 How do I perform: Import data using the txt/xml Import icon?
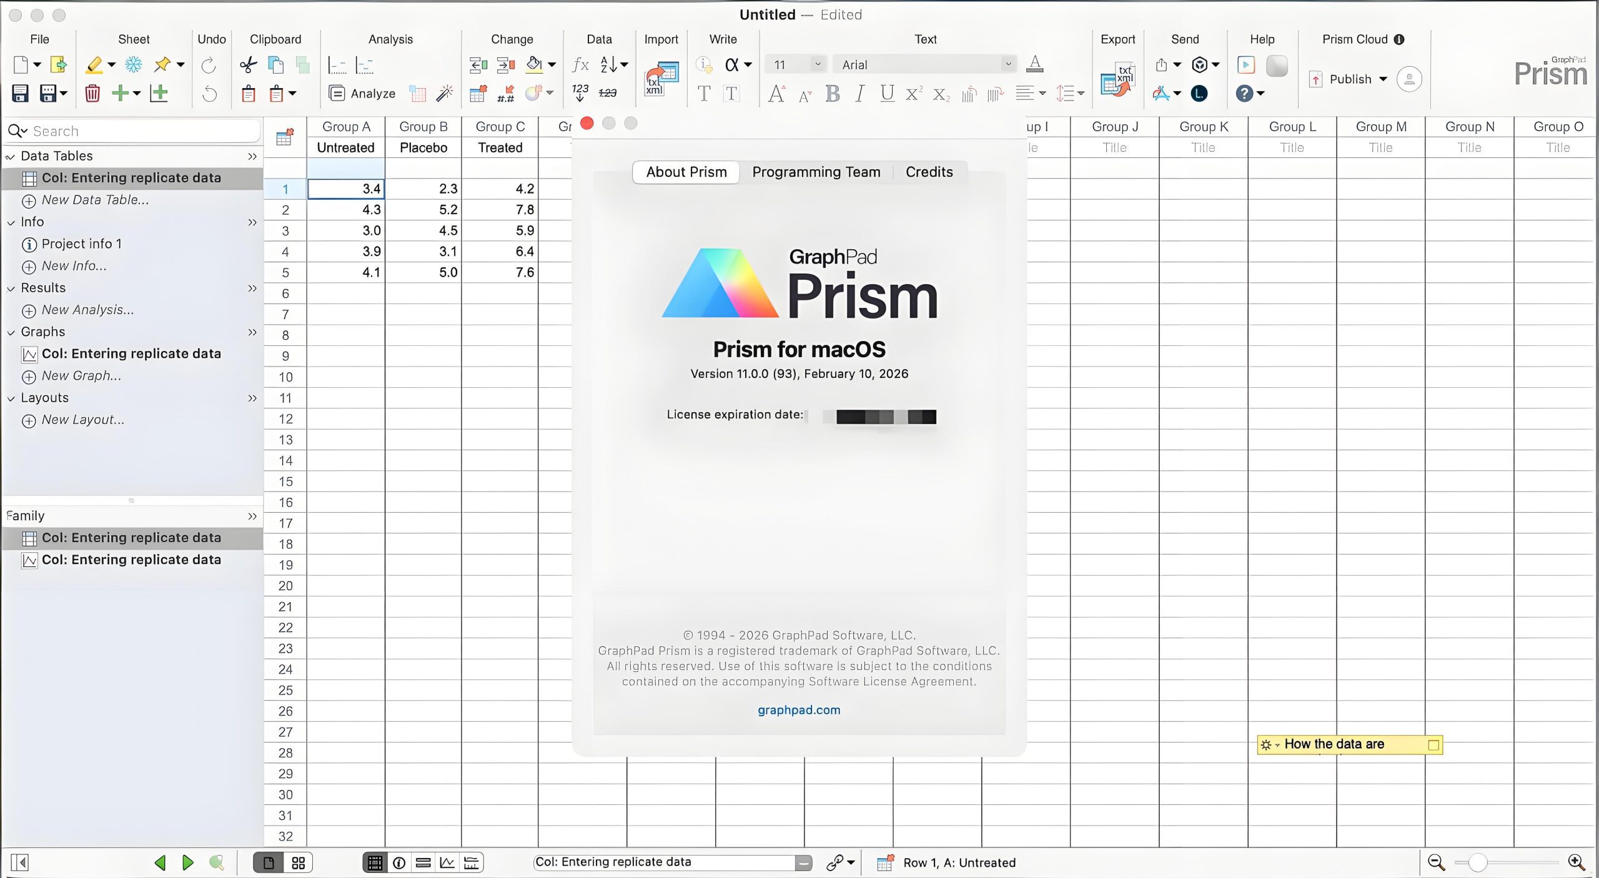click(660, 79)
